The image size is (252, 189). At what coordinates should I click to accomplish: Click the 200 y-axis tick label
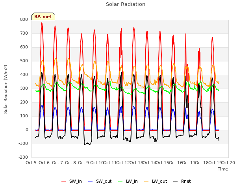click(24, 102)
